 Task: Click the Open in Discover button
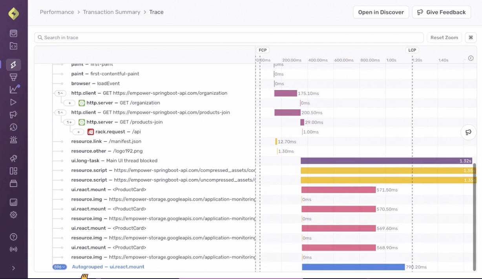pyautogui.click(x=381, y=12)
